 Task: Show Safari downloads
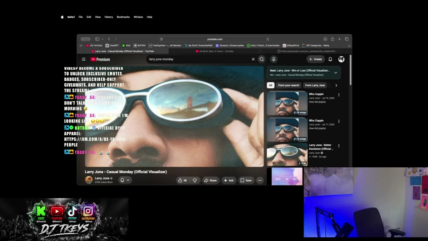click(x=325, y=39)
